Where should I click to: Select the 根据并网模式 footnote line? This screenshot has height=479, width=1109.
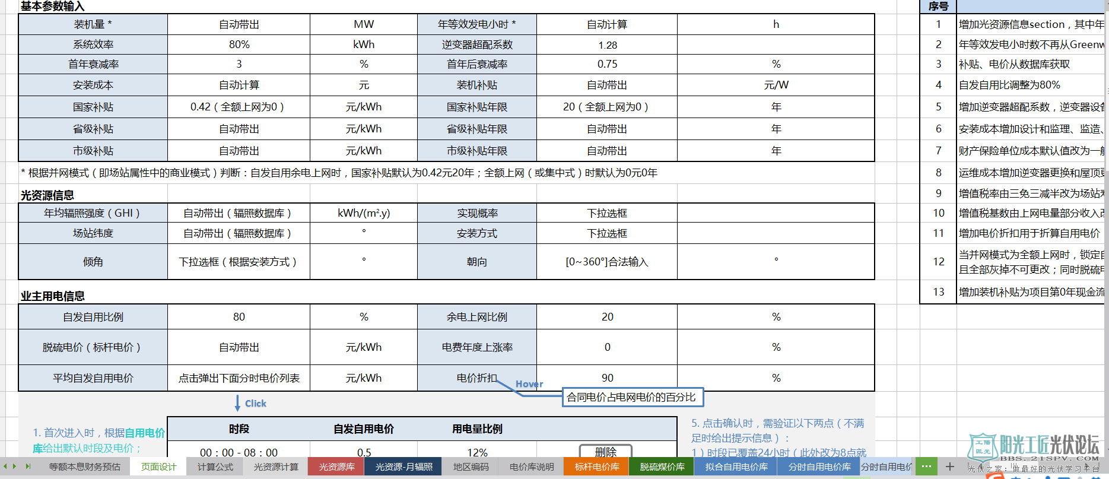coord(339,173)
